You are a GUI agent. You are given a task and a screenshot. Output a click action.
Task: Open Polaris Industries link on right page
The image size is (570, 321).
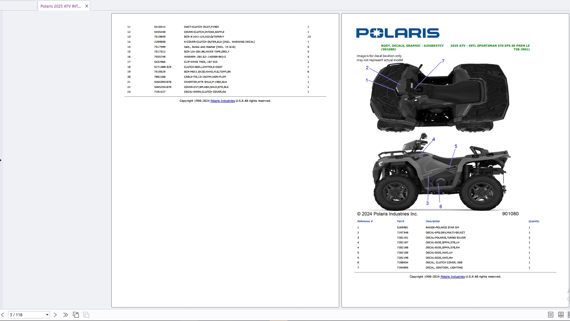pyautogui.click(x=452, y=277)
